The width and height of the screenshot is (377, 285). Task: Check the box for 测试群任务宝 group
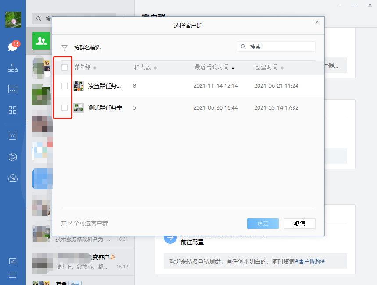65,108
